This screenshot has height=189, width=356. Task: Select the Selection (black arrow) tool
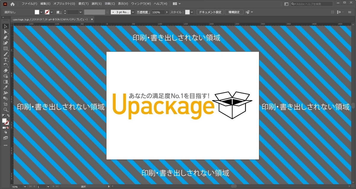5,26
